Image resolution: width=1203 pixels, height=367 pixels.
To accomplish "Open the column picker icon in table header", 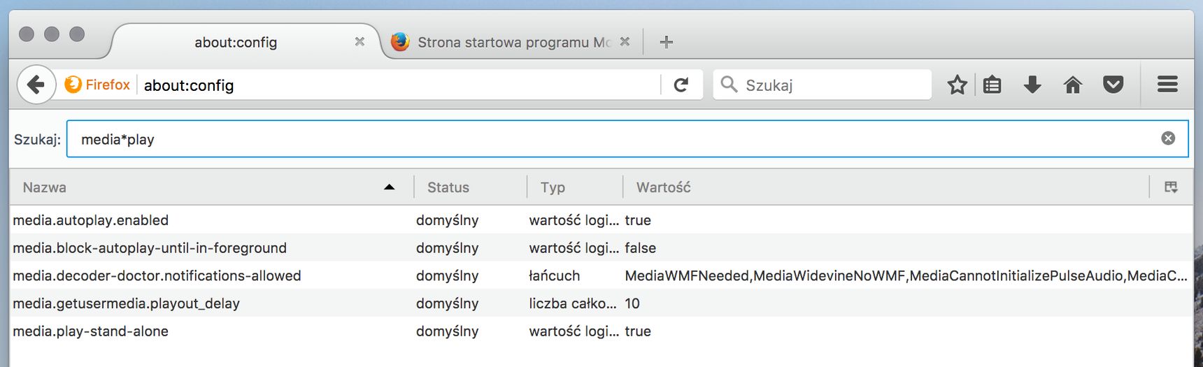I will (1171, 187).
